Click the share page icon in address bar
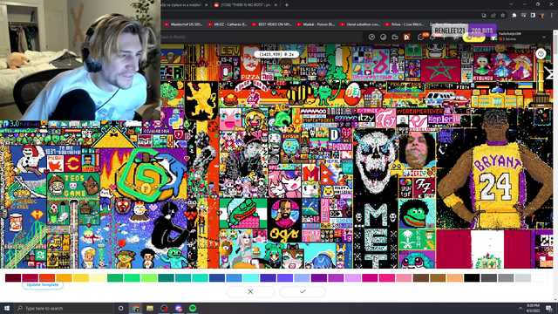Image resolution: width=558 pixels, height=314 pixels. coord(493,16)
